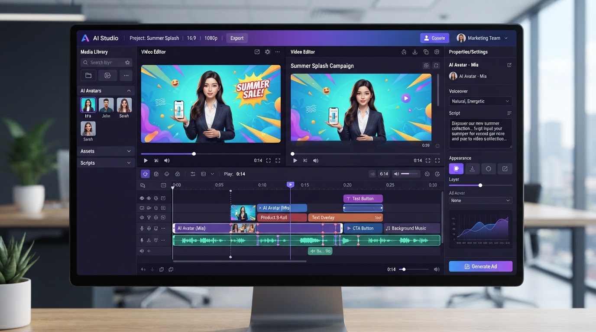Open the folder button in Media Library
The width and height of the screenshot is (596, 332).
pyautogui.click(x=88, y=75)
